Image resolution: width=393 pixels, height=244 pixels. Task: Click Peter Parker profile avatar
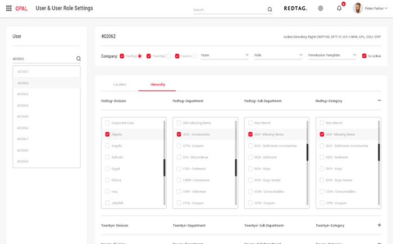[357, 8]
